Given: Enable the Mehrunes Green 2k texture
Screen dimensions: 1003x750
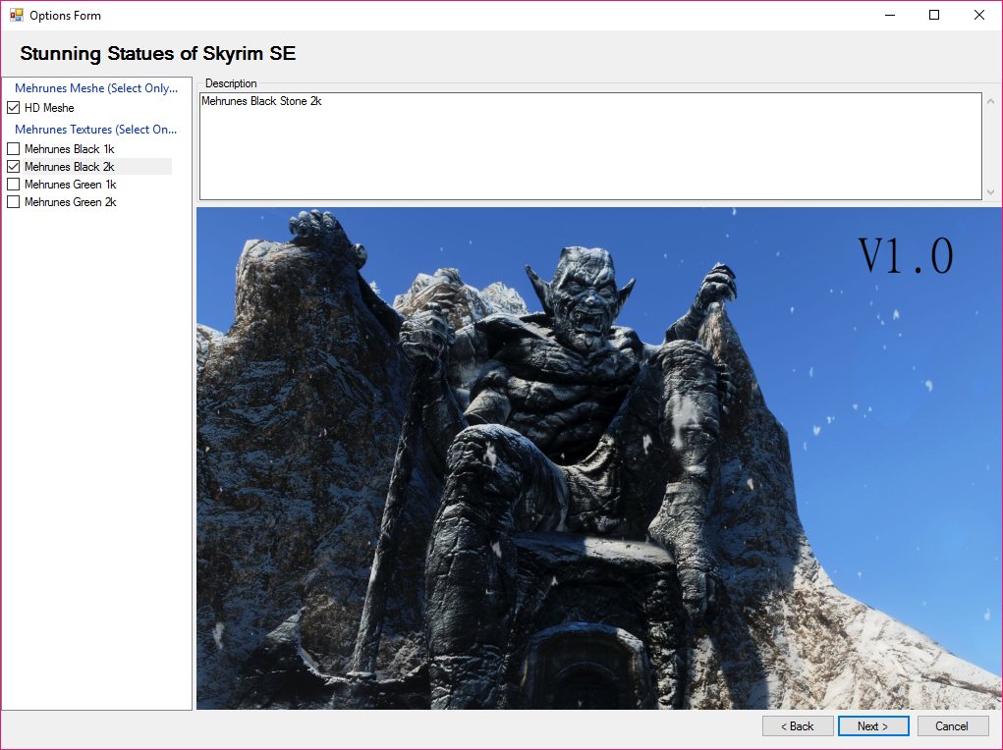Looking at the screenshot, I should [x=14, y=202].
